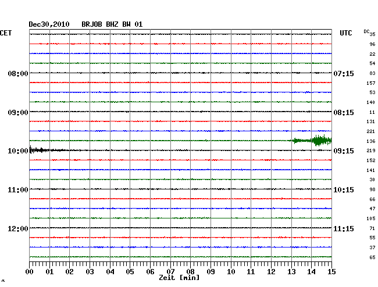Screen dimensions: 378x287
Task: Click the DC offset value 157
Action: [371, 83]
